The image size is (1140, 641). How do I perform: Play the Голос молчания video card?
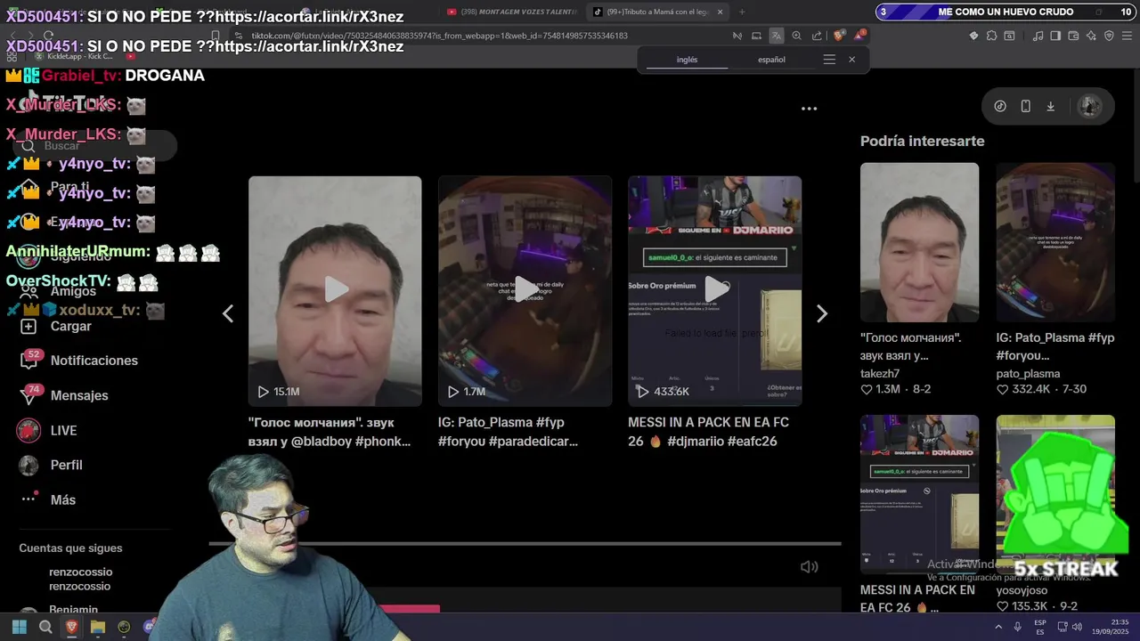tap(335, 291)
